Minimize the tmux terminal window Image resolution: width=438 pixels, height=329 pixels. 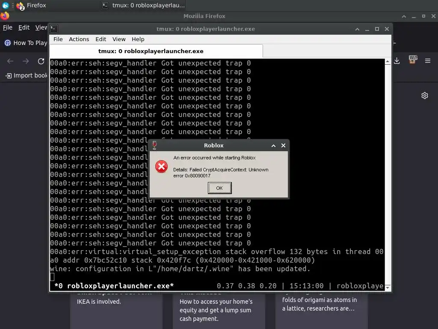[x=367, y=29]
